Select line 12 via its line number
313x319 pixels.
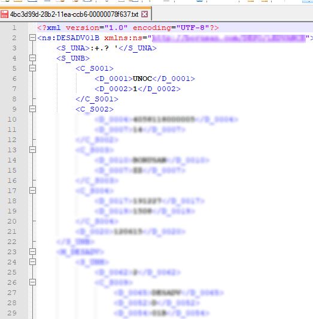pyautogui.click(x=12, y=140)
